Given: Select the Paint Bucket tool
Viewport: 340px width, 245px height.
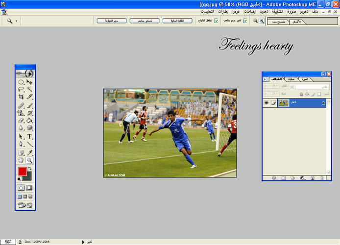Looking at the screenshot, I should point(30,121).
